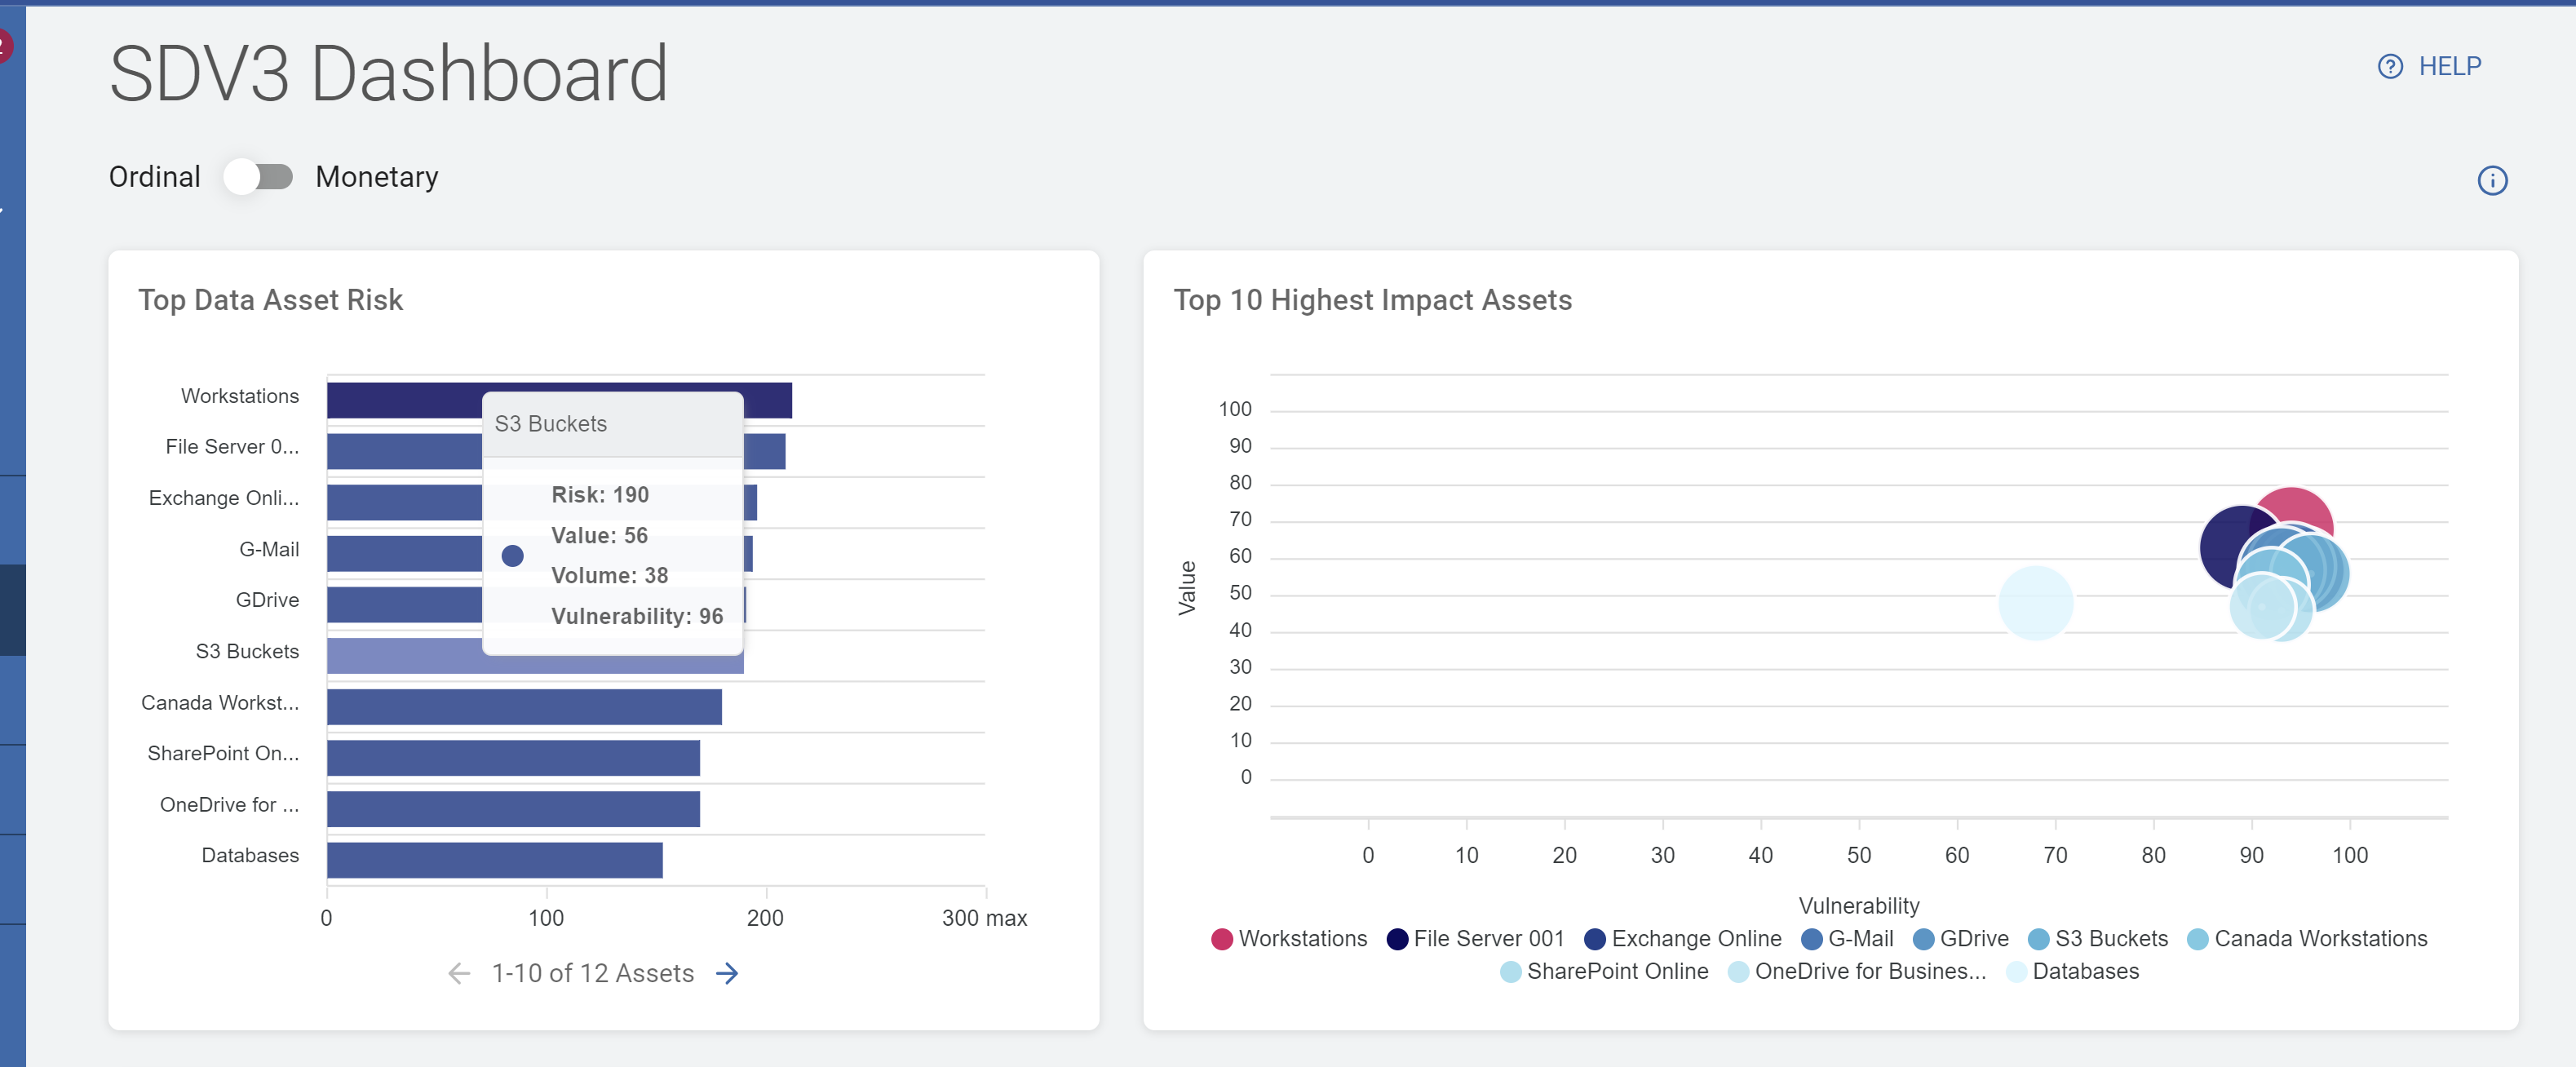The image size is (2576, 1067).
Task: Click the Databases bar in chart
Action: [494, 860]
